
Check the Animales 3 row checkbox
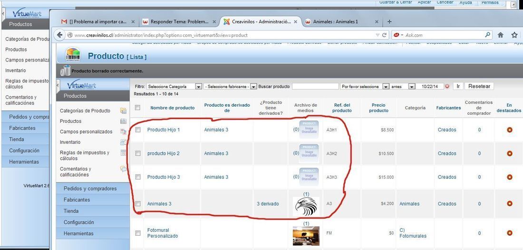(138, 203)
